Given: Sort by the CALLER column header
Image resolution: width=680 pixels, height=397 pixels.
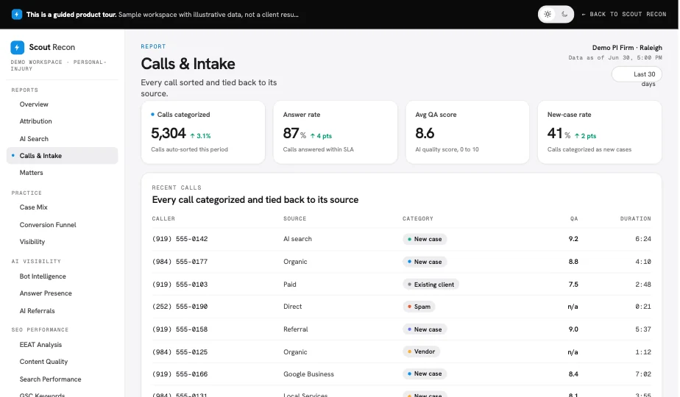Looking at the screenshot, I should coord(163,219).
